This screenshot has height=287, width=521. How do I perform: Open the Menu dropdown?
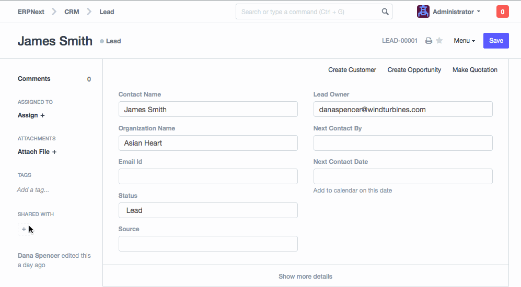464,41
